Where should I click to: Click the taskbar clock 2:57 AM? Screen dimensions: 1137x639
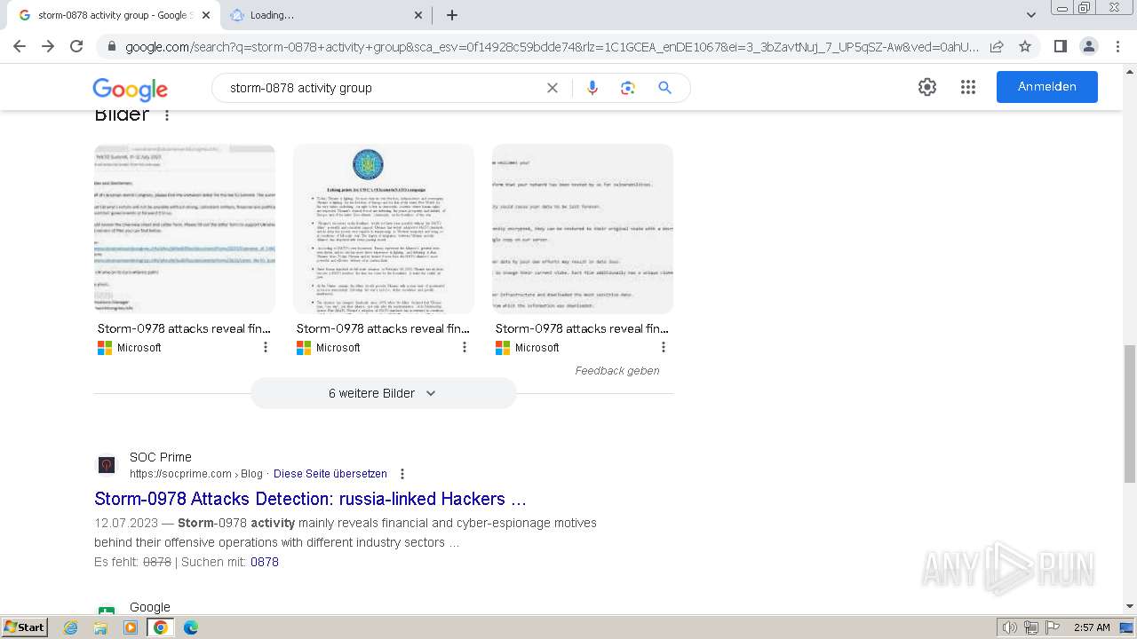pyautogui.click(x=1092, y=627)
